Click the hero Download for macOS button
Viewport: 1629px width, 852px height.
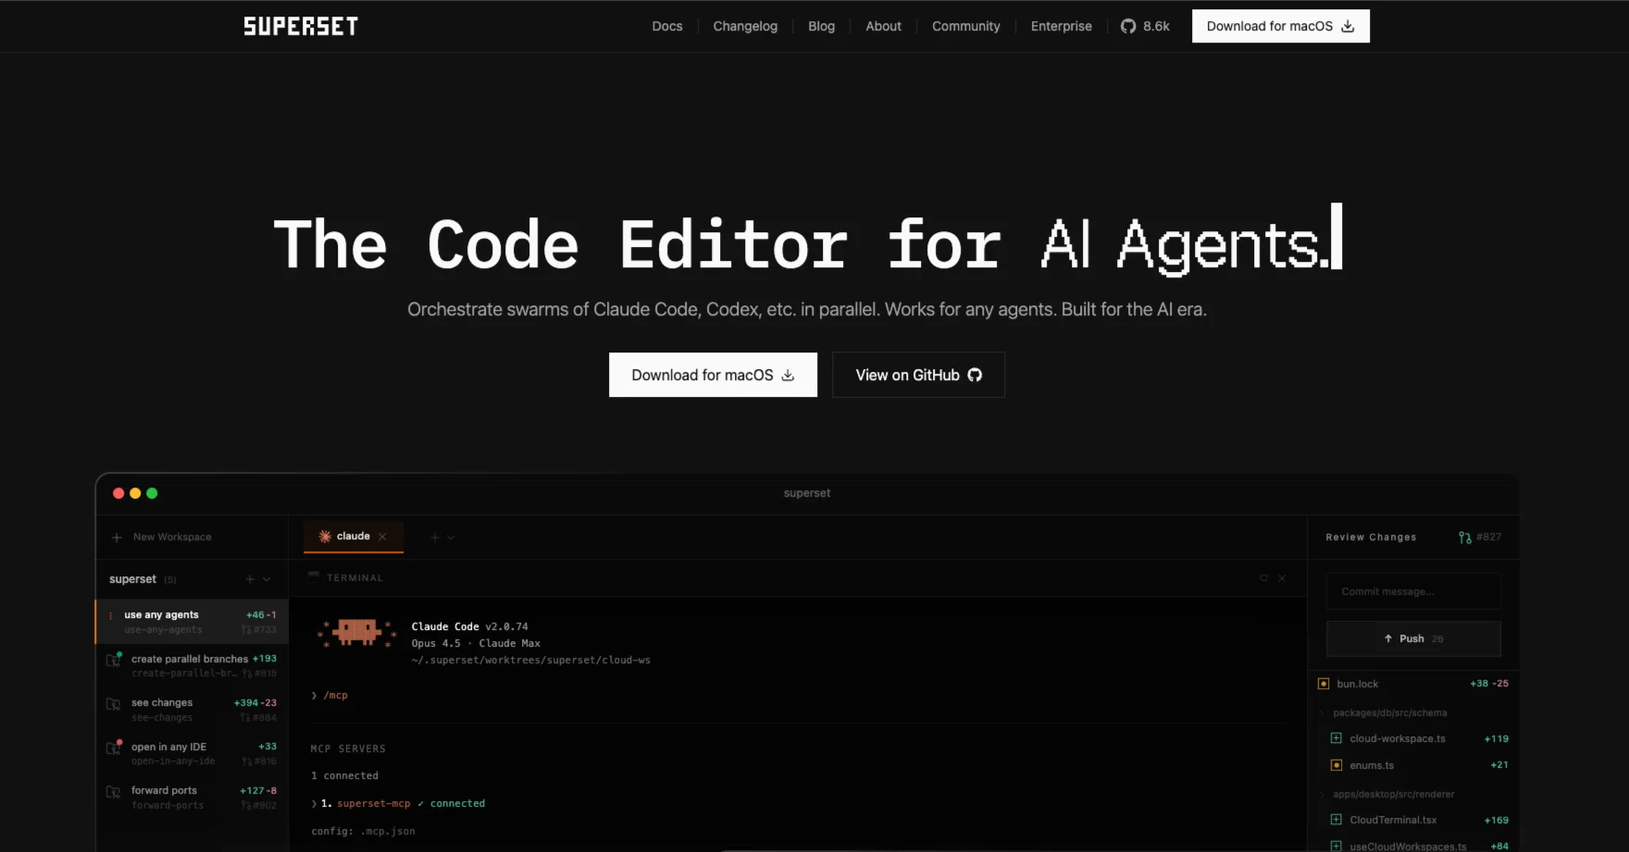click(x=713, y=375)
